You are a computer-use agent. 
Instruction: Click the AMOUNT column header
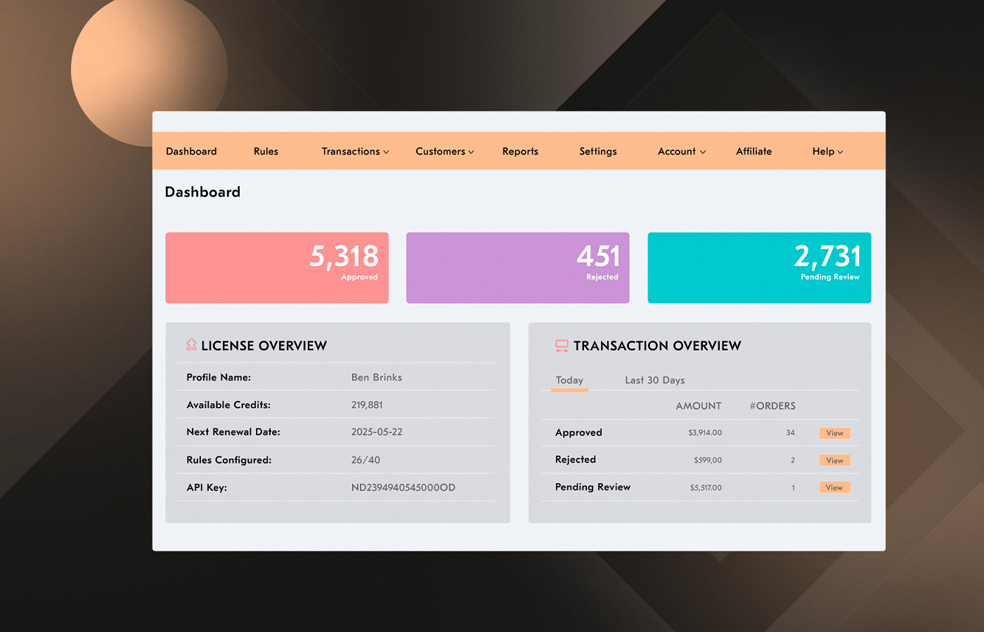(x=699, y=406)
